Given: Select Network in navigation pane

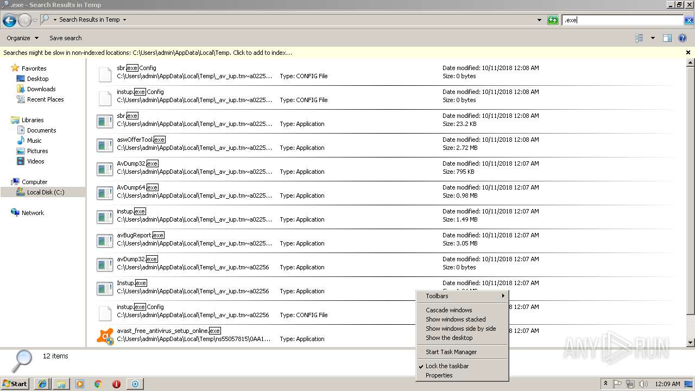Looking at the screenshot, I should point(33,213).
